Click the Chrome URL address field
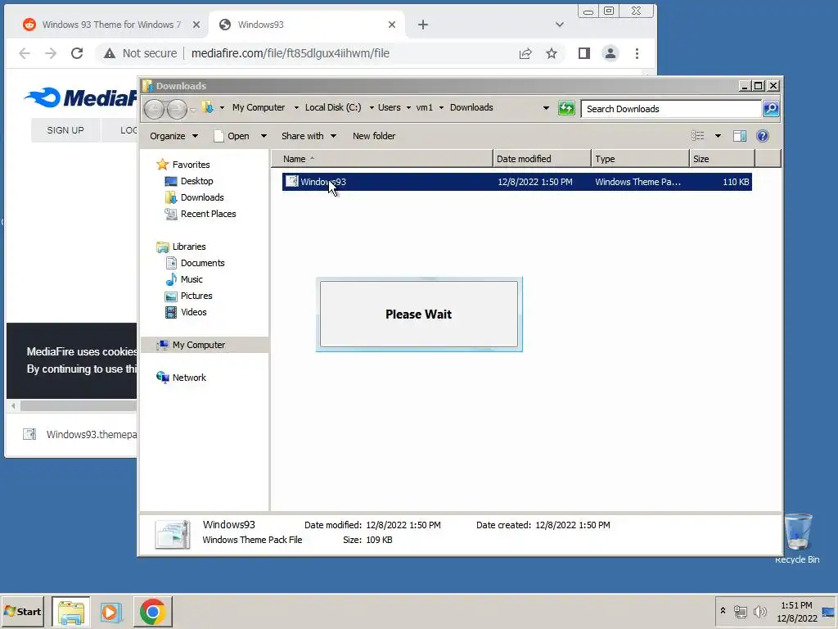This screenshot has height=629, width=838. point(291,53)
